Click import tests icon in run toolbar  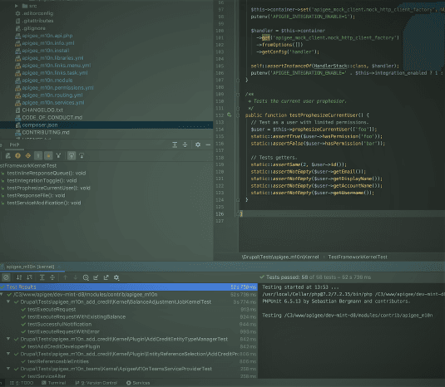tap(96, 277)
